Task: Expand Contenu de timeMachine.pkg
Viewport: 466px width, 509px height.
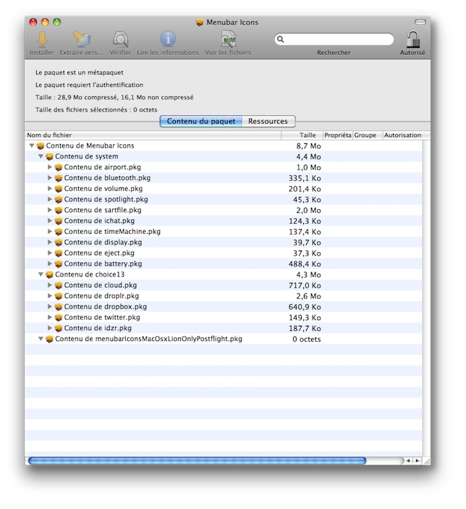Action: [x=50, y=231]
